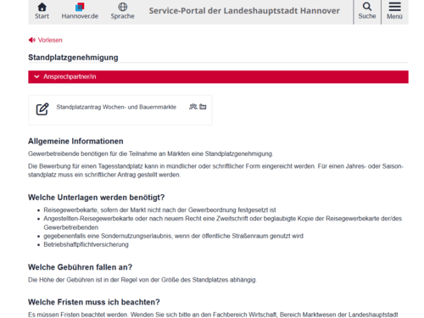Viewport: 424px width, 318px height.
Task: Click the Betriebshaftpflichtversicherung list item
Action: coord(86,244)
